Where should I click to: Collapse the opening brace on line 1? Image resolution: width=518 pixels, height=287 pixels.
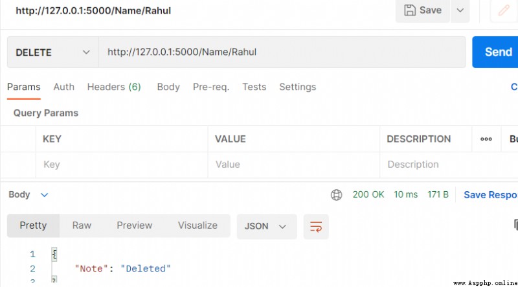coord(54,254)
